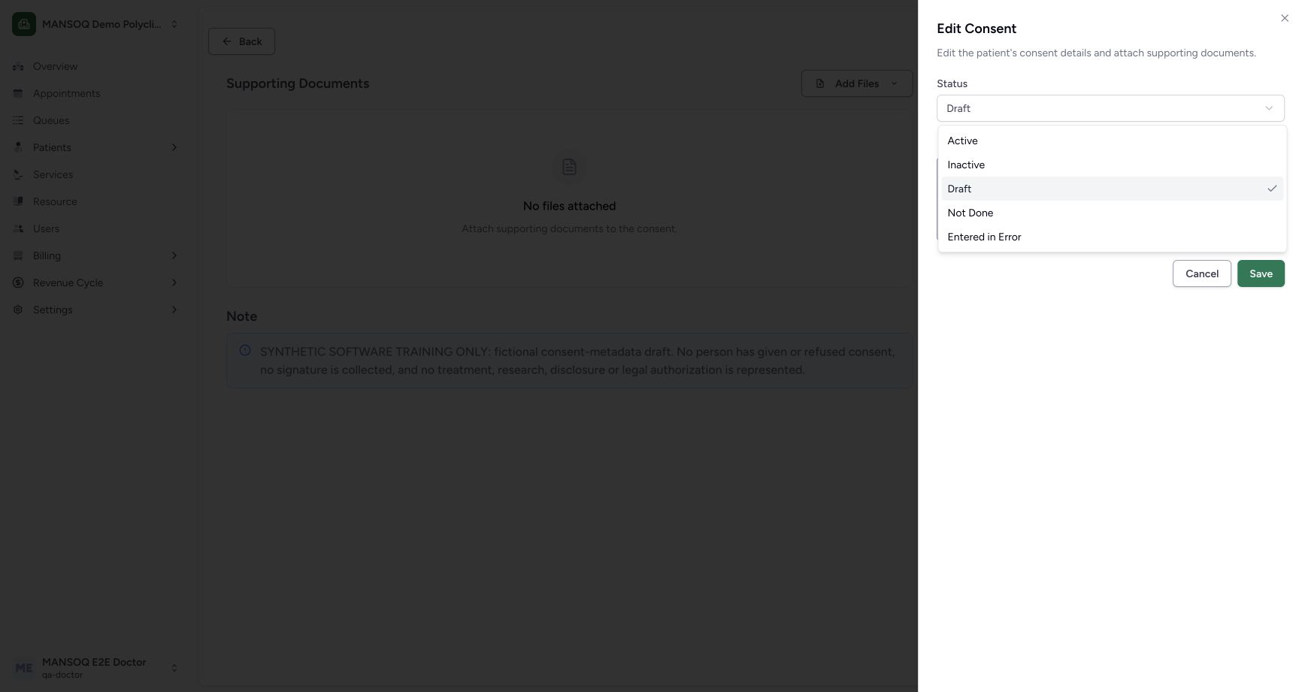1299x692 pixels.
Task: Open the Appointments page
Action: (x=96, y=93)
